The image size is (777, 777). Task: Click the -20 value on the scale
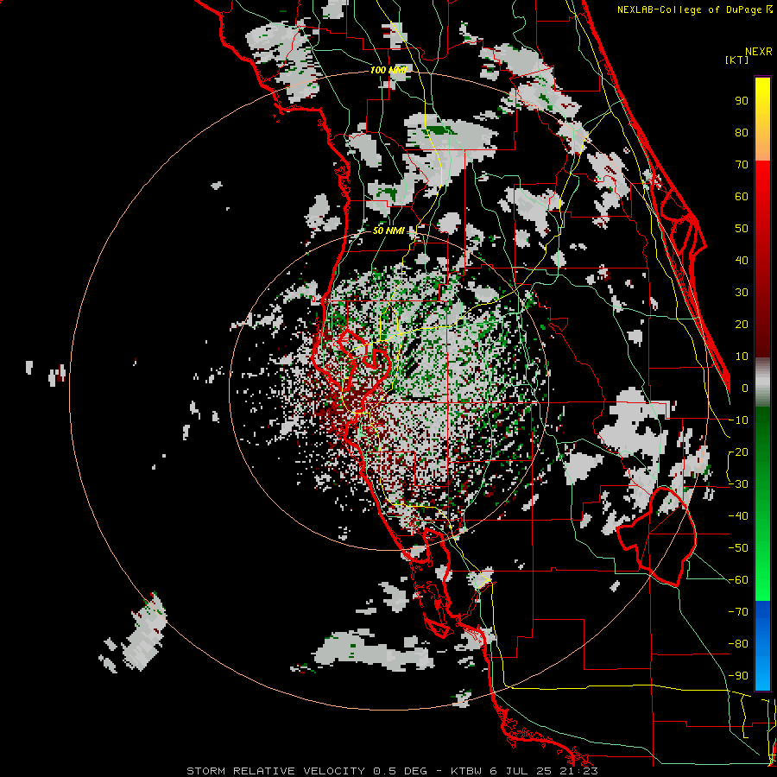click(738, 452)
